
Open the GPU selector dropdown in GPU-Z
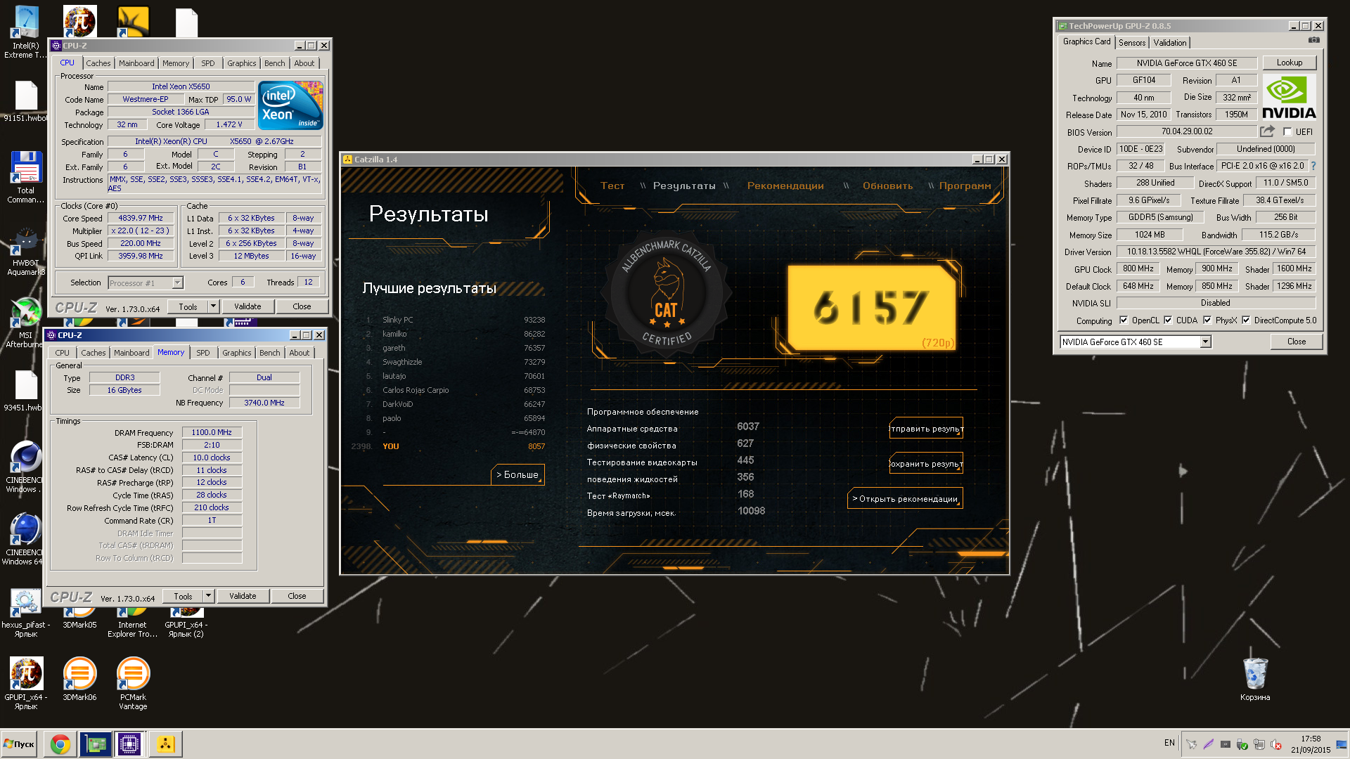pos(1205,342)
